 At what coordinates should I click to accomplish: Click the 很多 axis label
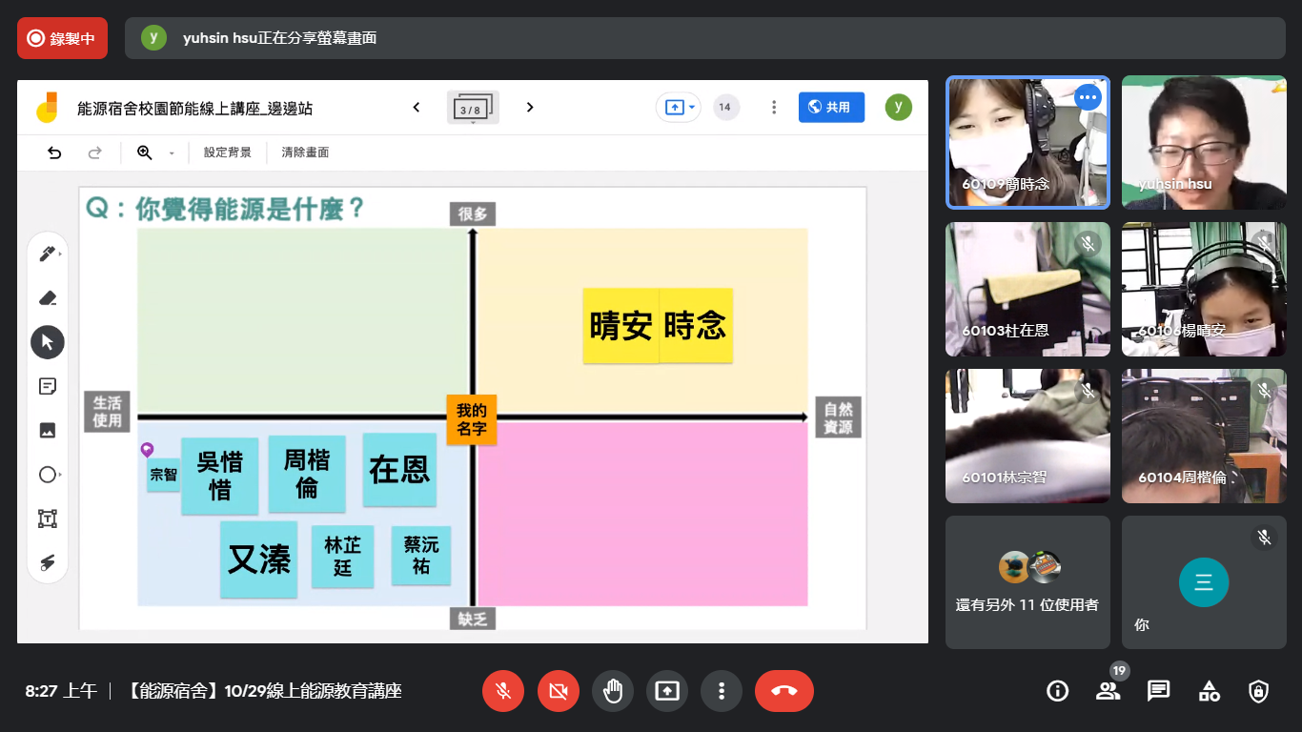(x=473, y=214)
